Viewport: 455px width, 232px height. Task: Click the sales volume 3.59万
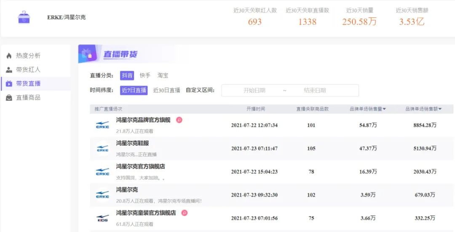pos(368,195)
